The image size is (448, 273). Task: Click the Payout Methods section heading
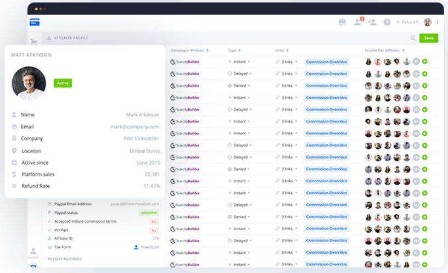[x=65, y=259]
